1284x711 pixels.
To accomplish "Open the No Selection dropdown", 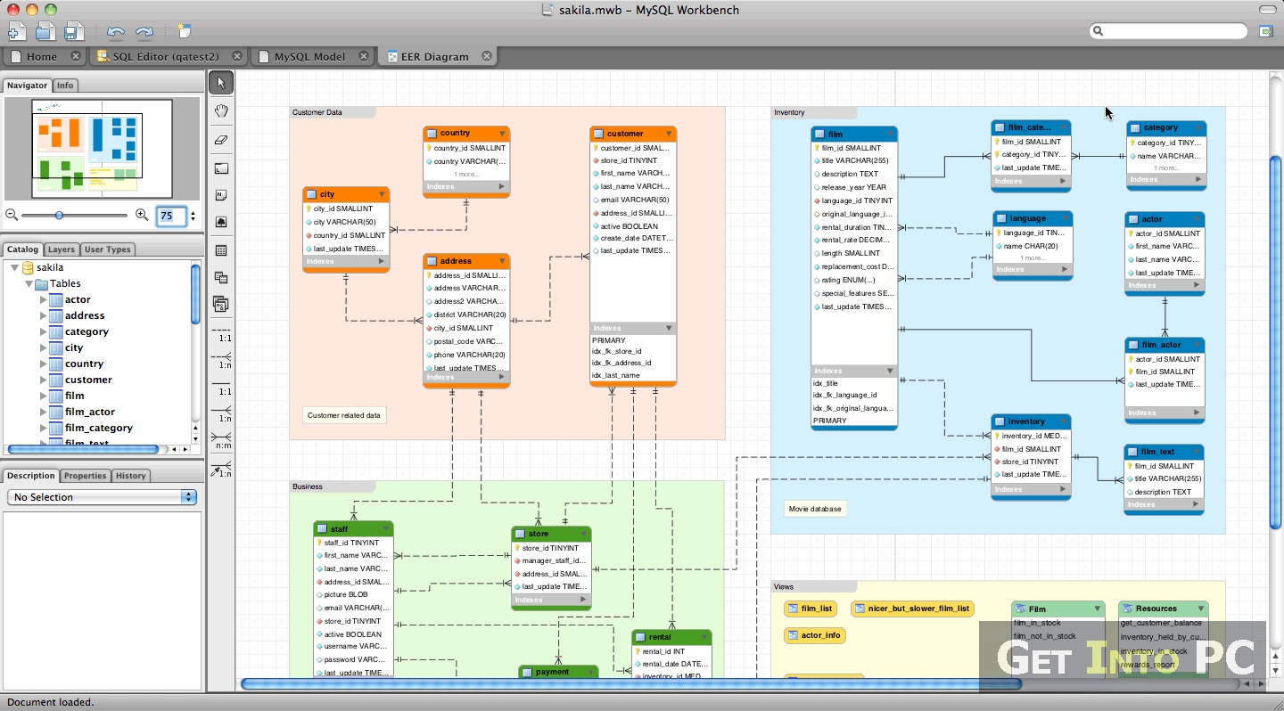I will (102, 497).
